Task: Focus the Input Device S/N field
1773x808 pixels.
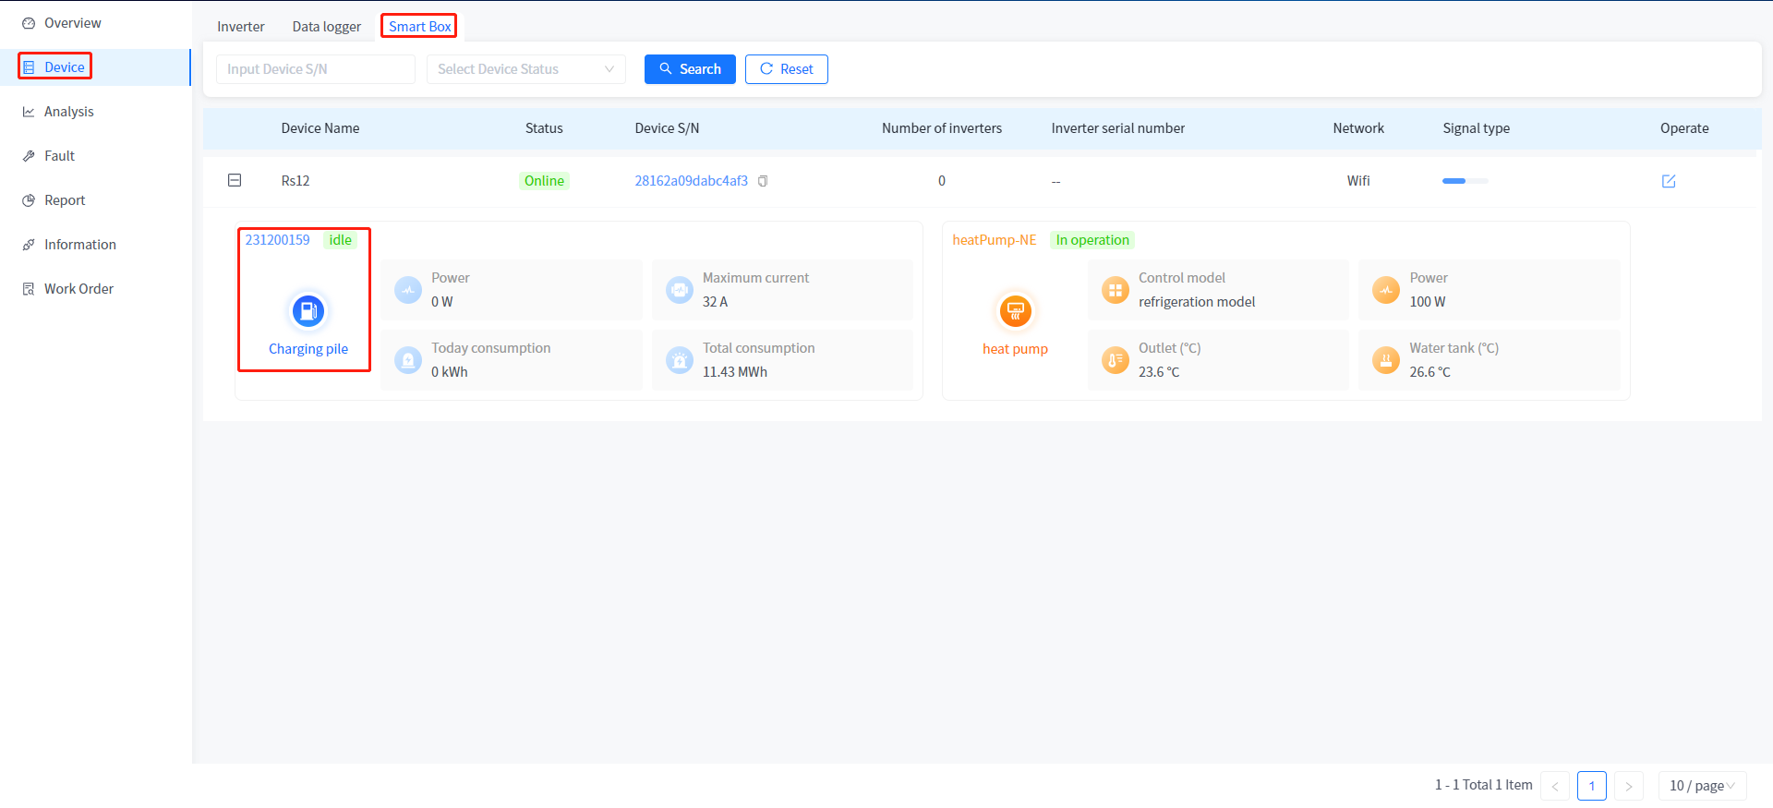Action: pos(315,69)
